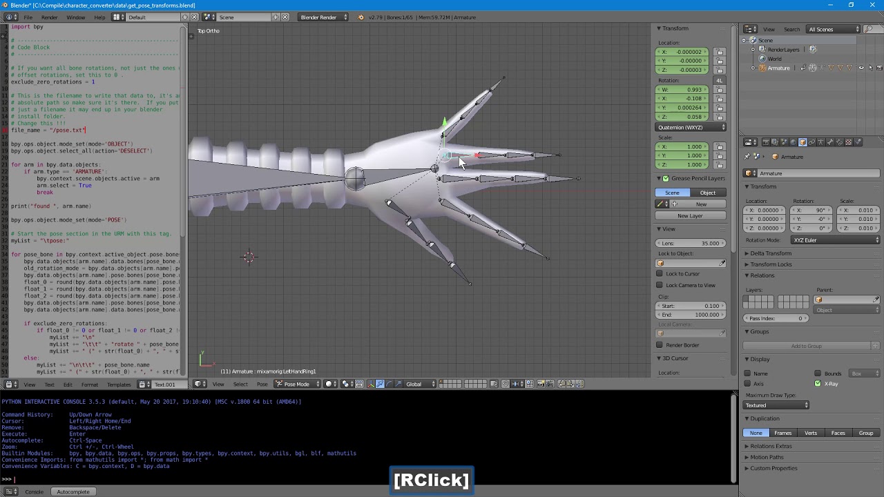Click the Autocomplete button in console

[73, 491]
